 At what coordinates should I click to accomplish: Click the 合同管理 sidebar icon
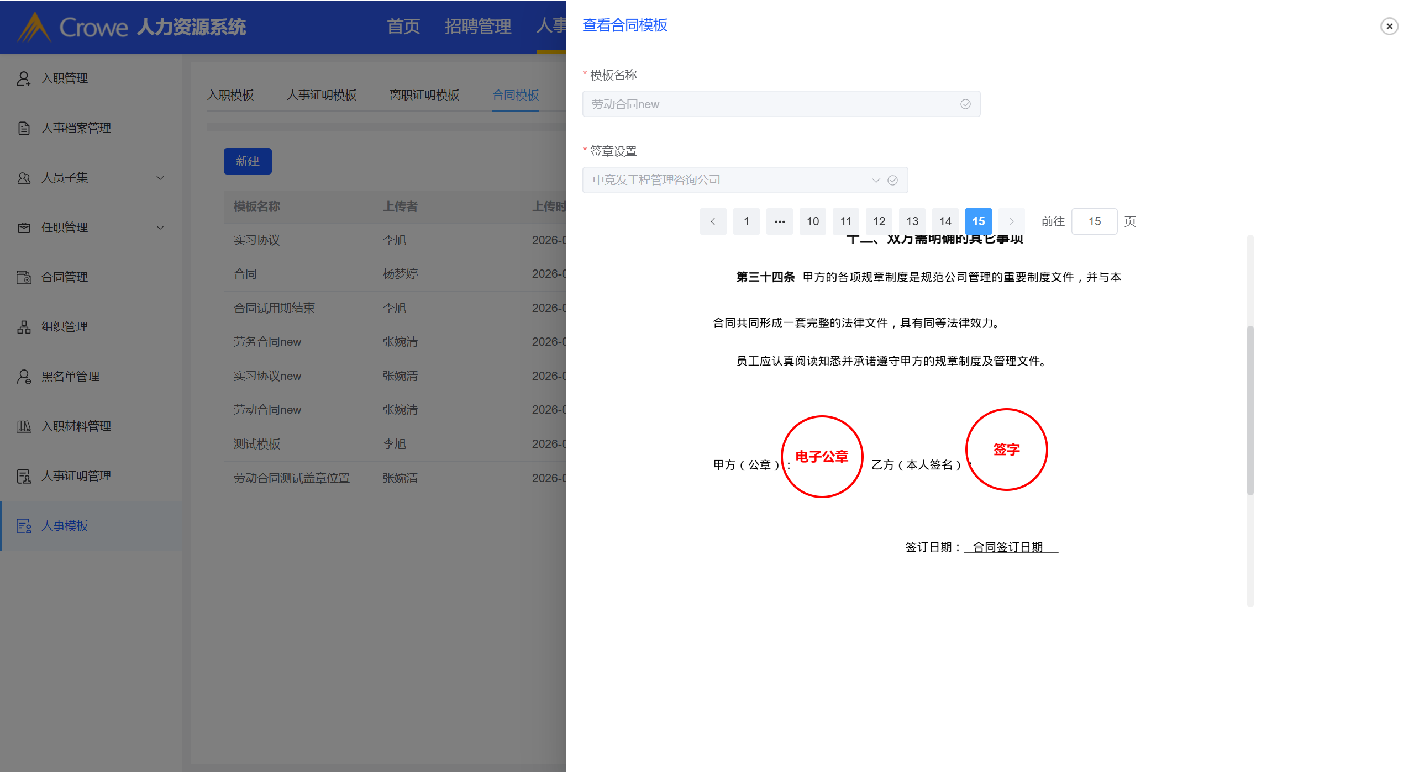(x=23, y=277)
